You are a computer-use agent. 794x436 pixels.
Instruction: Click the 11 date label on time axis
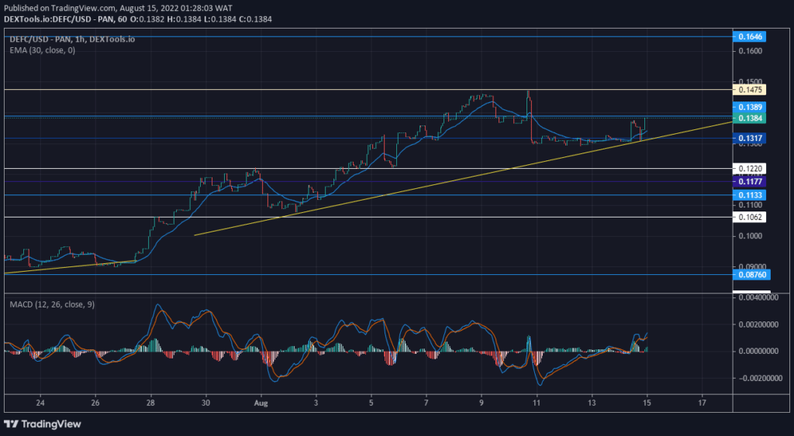[x=537, y=403]
